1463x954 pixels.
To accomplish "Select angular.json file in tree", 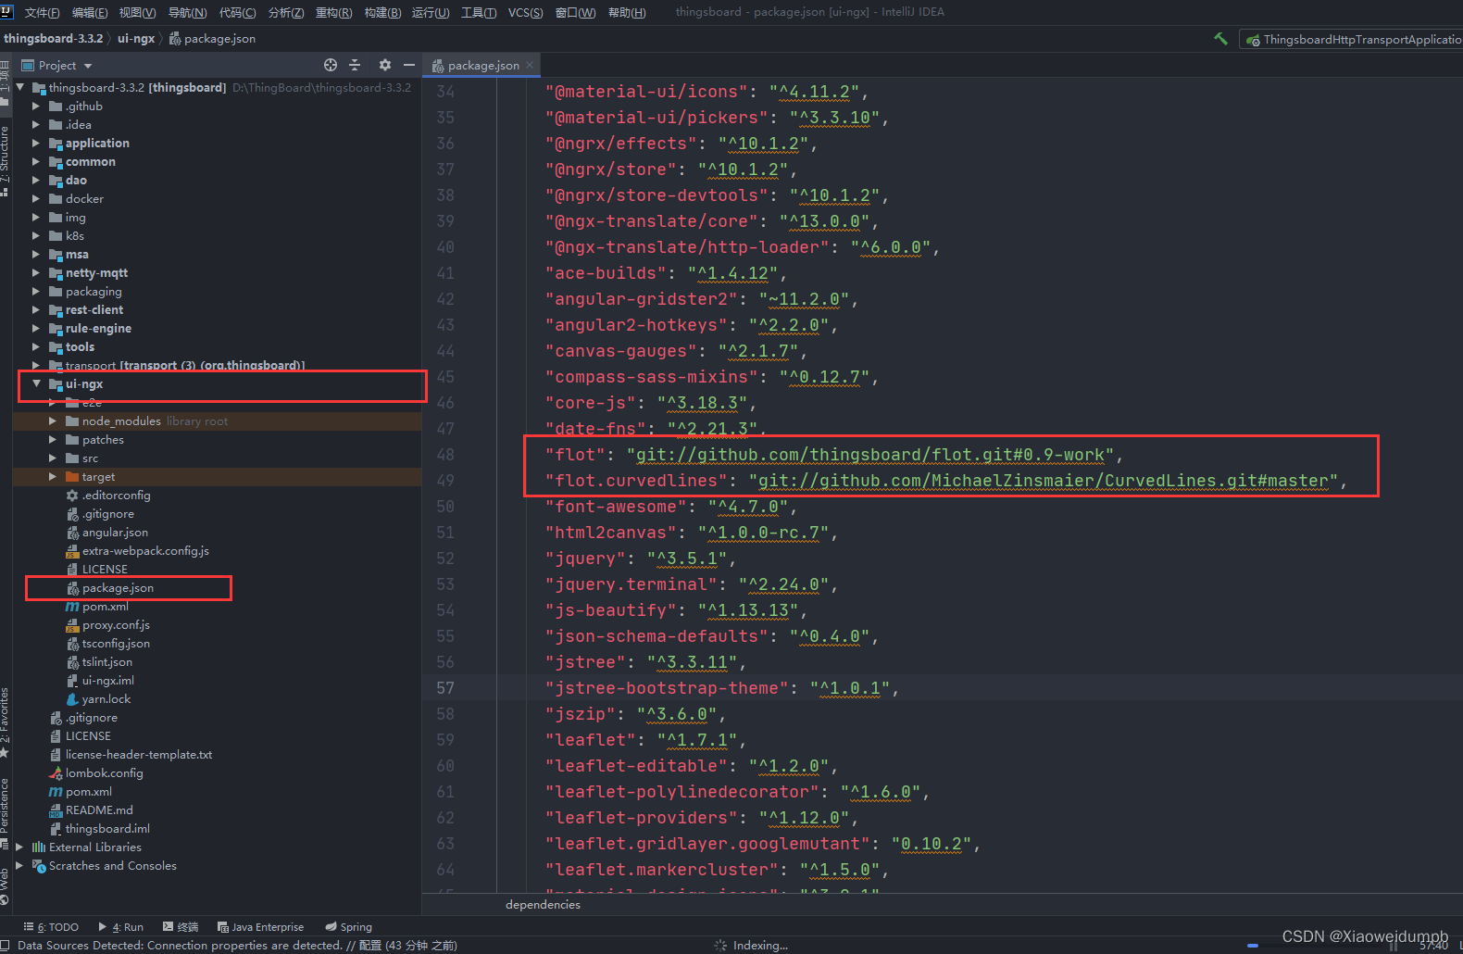I will click(x=115, y=532).
